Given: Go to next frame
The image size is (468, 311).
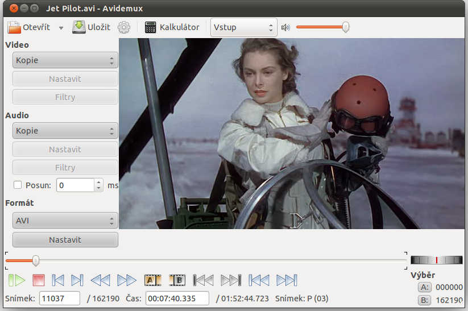Looking at the screenshot, I should pos(77,280).
